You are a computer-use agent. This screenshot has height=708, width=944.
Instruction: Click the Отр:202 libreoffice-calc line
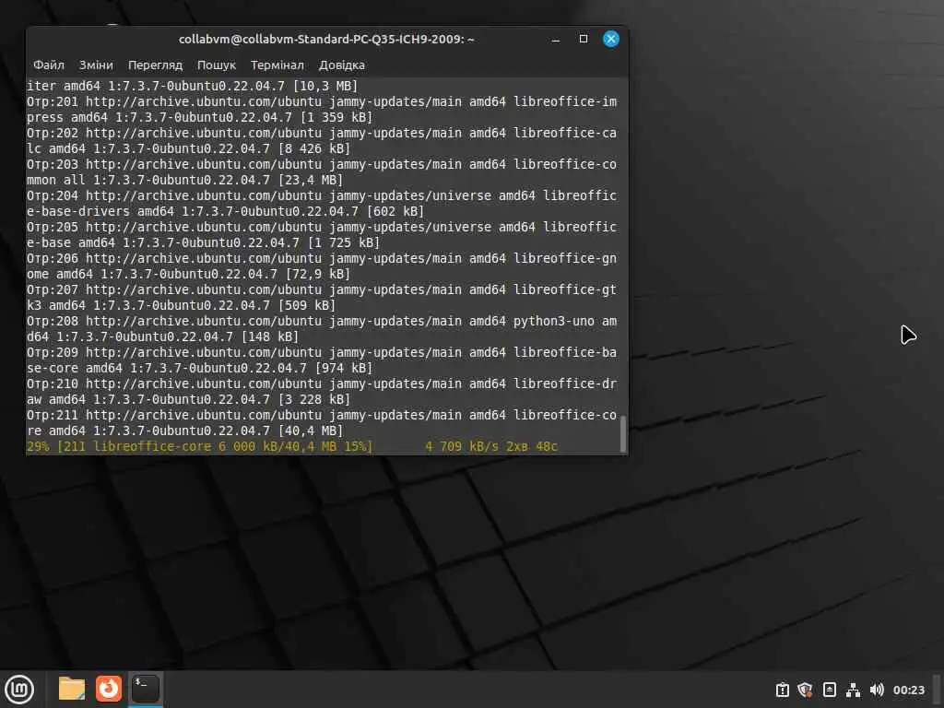pos(322,140)
